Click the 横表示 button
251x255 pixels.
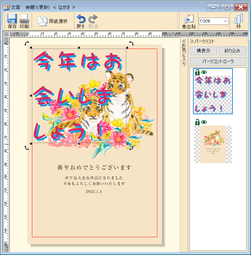203,51
